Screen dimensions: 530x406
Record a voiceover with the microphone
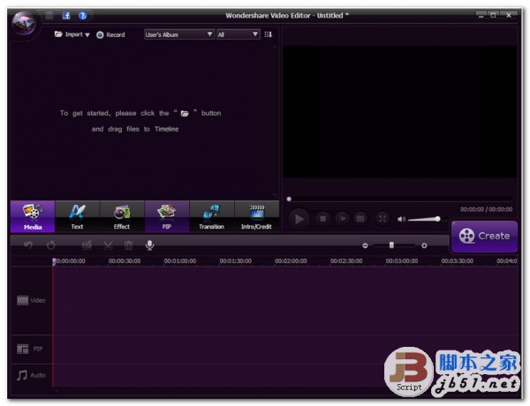[150, 245]
